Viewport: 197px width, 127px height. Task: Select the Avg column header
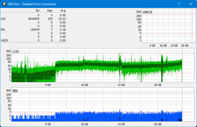[x=63, y=11]
